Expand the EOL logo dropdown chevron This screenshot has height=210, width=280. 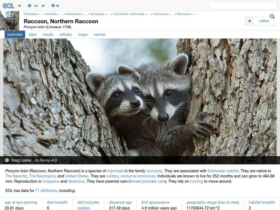20,6
